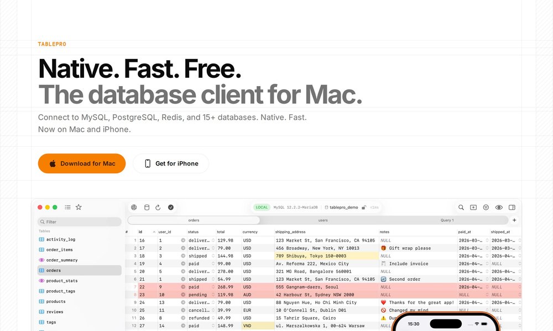Click the refresh arrow icon in toolbar

coord(158,207)
